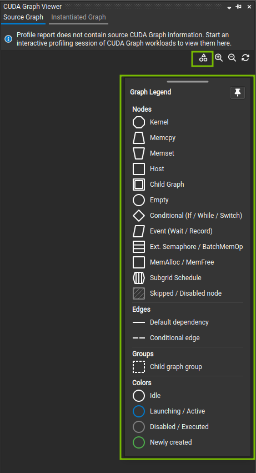Click the Event (Wait / Record) label

tap(181, 231)
